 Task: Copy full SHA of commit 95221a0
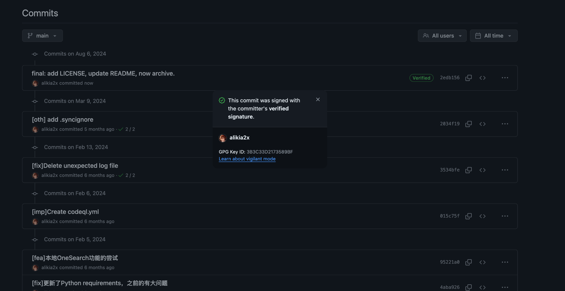click(x=468, y=262)
